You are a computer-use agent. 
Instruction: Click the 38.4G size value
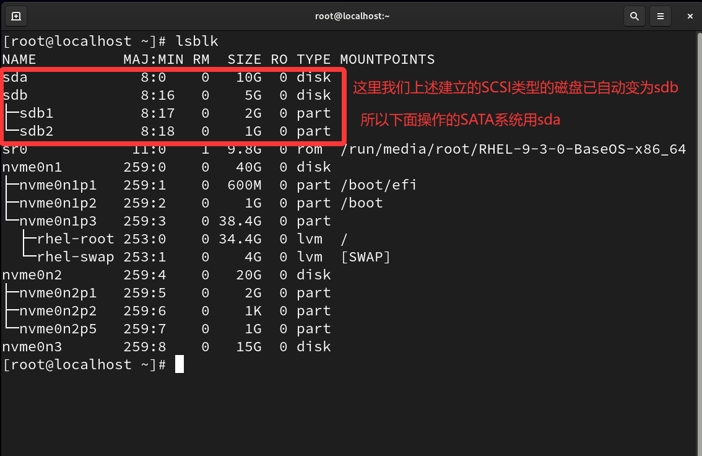(x=240, y=221)
